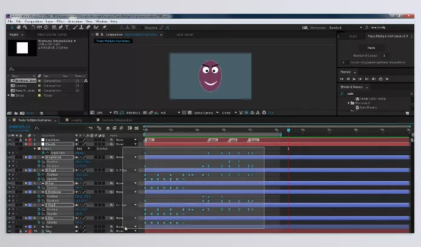The image size is (421, 247).
Task: Open the timeline Graph Editor
Action: point(136,128)
